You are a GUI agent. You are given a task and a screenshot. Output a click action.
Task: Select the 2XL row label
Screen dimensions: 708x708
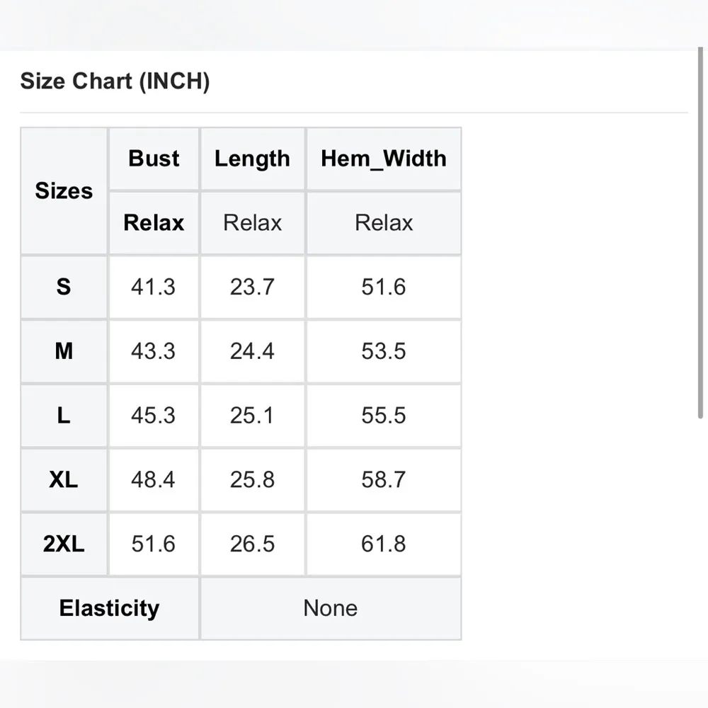[64, 544]
